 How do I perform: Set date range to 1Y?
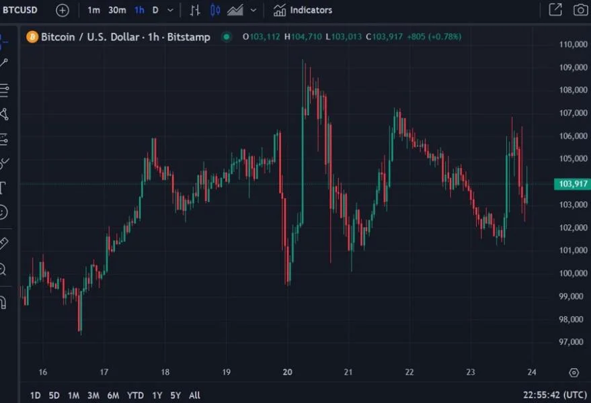coord(157,395)
